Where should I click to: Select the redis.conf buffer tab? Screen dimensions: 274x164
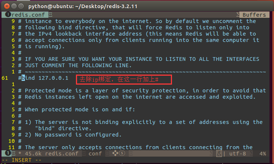point(25,14)
